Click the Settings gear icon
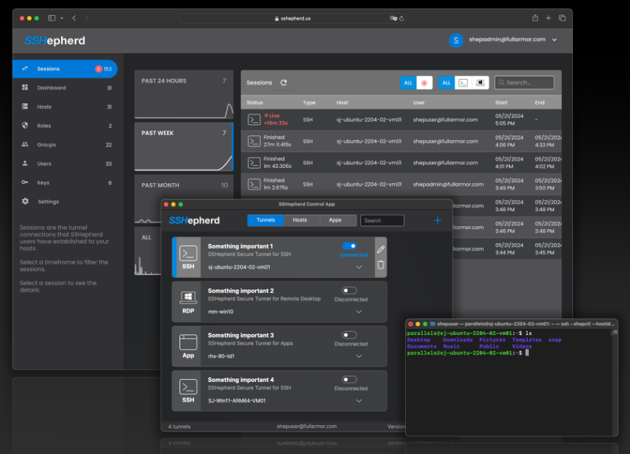 (x=25, y=202)
